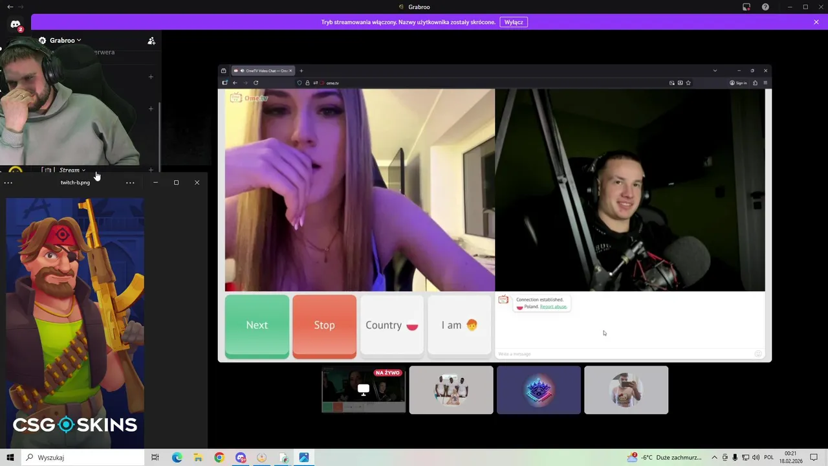828x466 pixels.
Task: Mute the OmeTV tab speaker icon
Action: [x=242, y=71]
